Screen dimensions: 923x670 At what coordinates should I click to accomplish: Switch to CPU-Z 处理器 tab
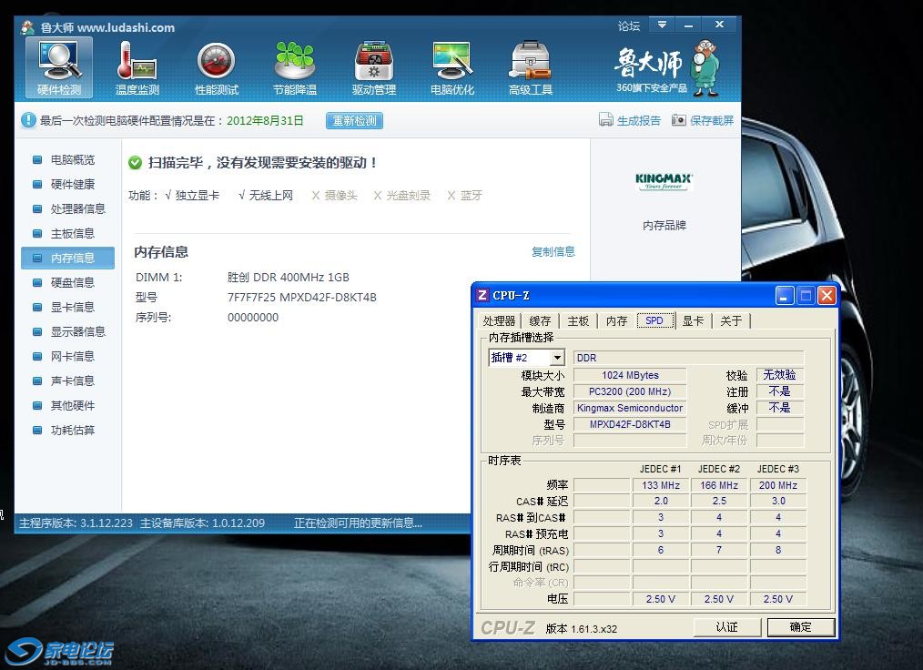[x=499, y=320]
